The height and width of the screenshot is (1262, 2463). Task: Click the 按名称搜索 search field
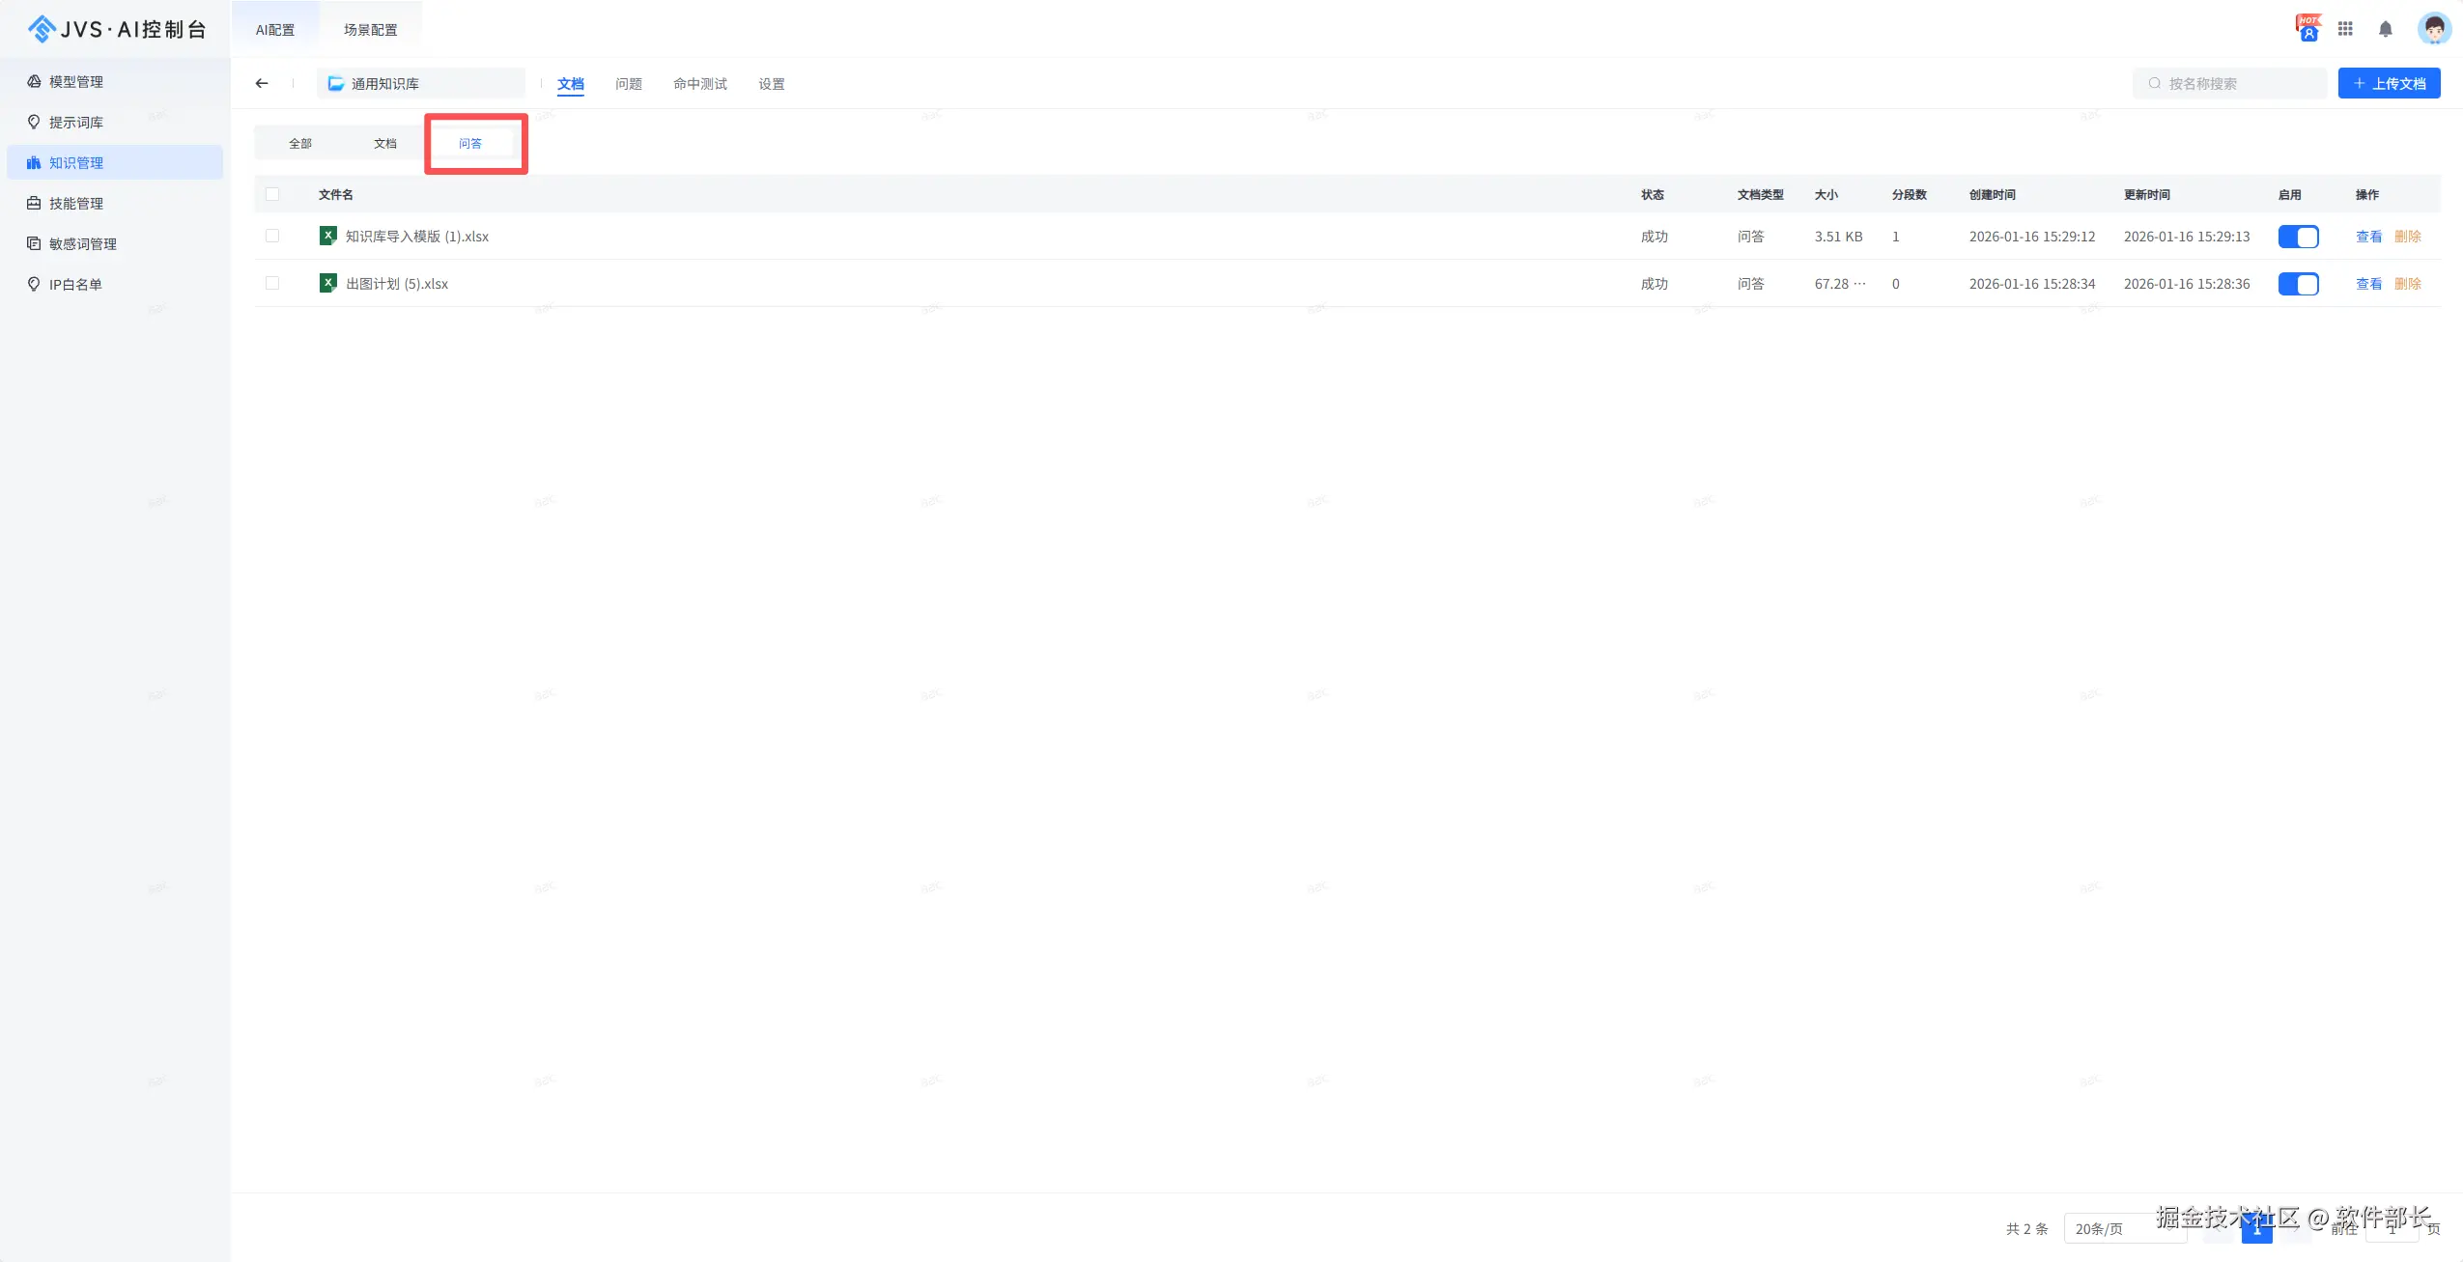click(x=2231, y=84)
